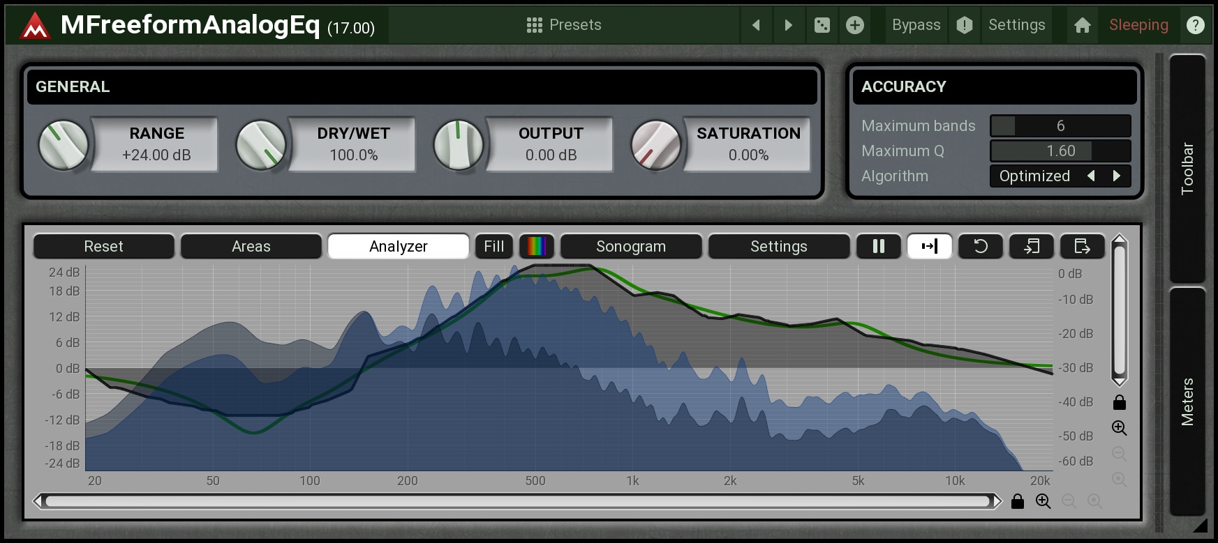The width and height of the screenshot is (1218, 543).
Task: Click the home icon in header
Action: coord(1082,25)
